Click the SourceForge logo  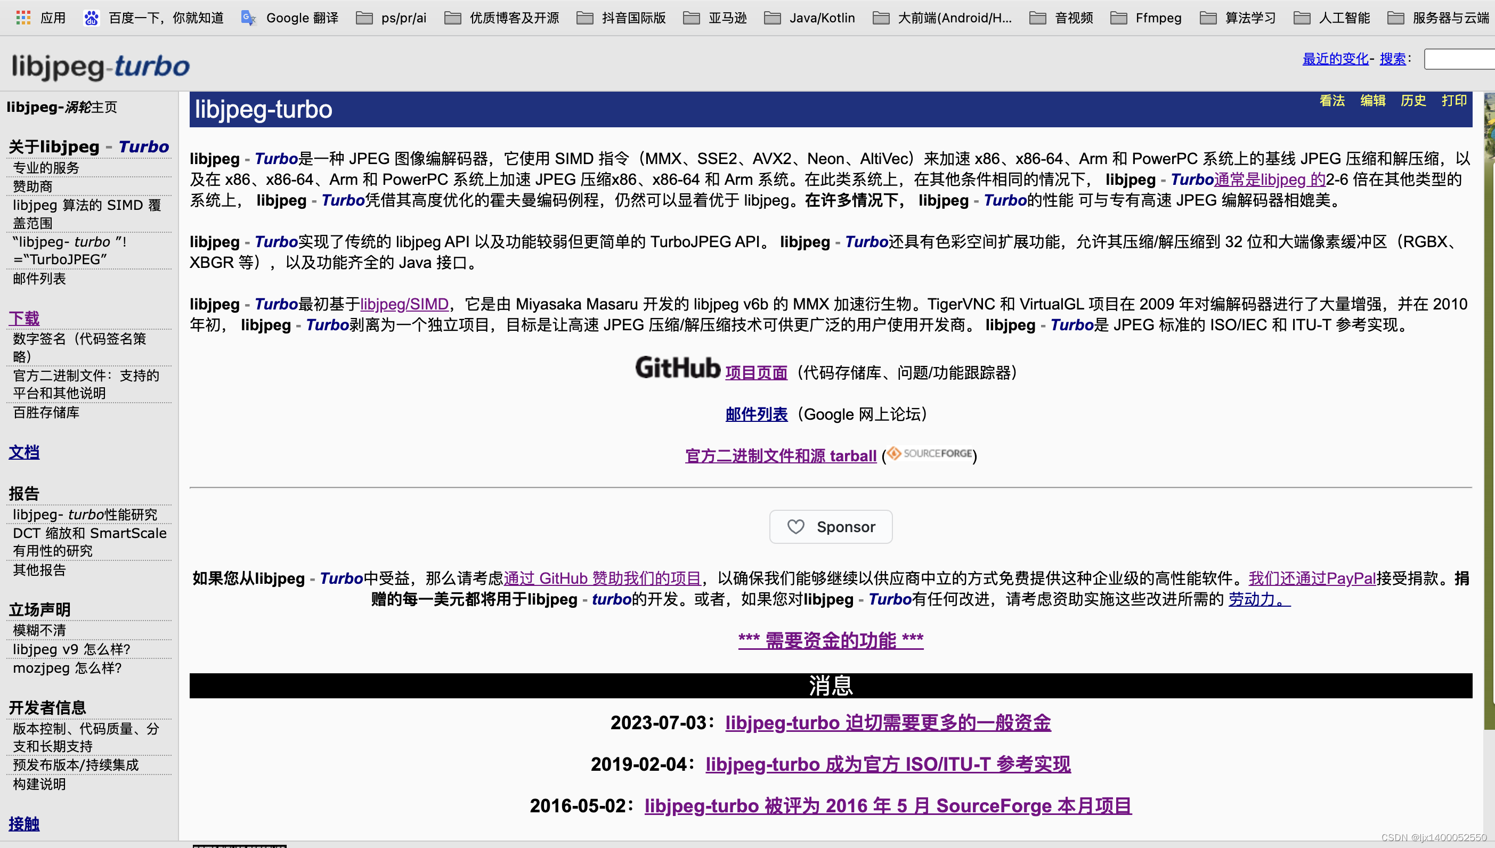tap(930, 454)
